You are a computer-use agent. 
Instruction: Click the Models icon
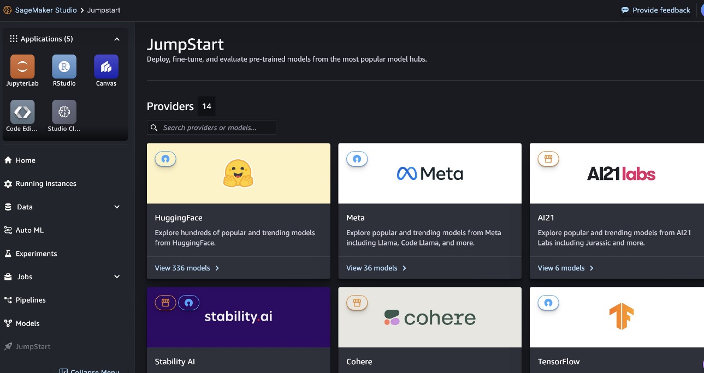8,323
